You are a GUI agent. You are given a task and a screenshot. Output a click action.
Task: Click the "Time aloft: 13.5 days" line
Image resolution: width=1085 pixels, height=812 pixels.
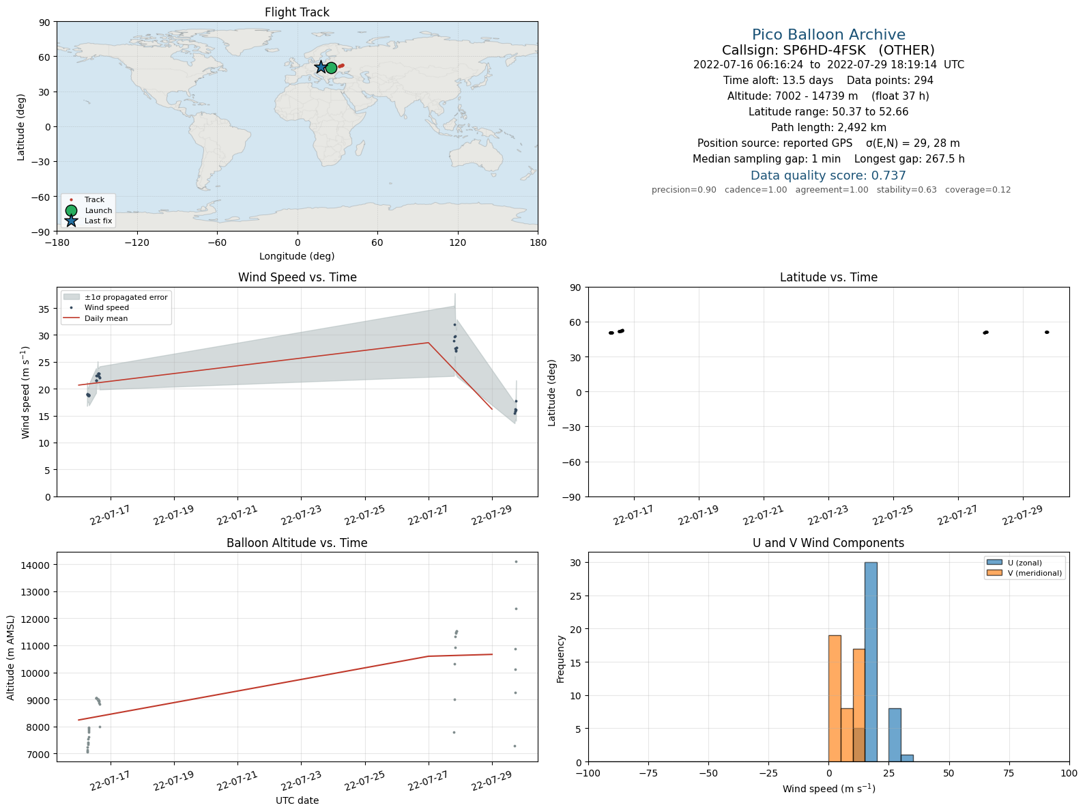[828, 81]
